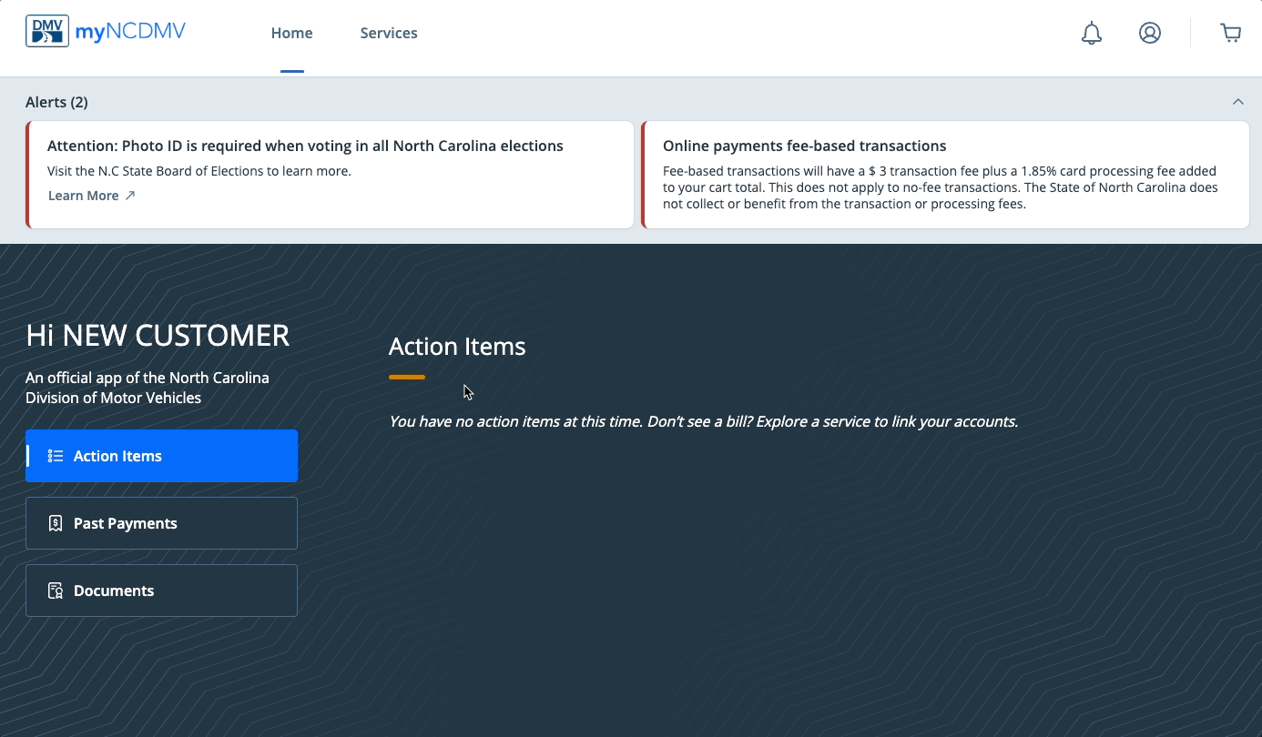Switch to the Home tab
The height and width of the screenshot is (737, 1262).
291,34
